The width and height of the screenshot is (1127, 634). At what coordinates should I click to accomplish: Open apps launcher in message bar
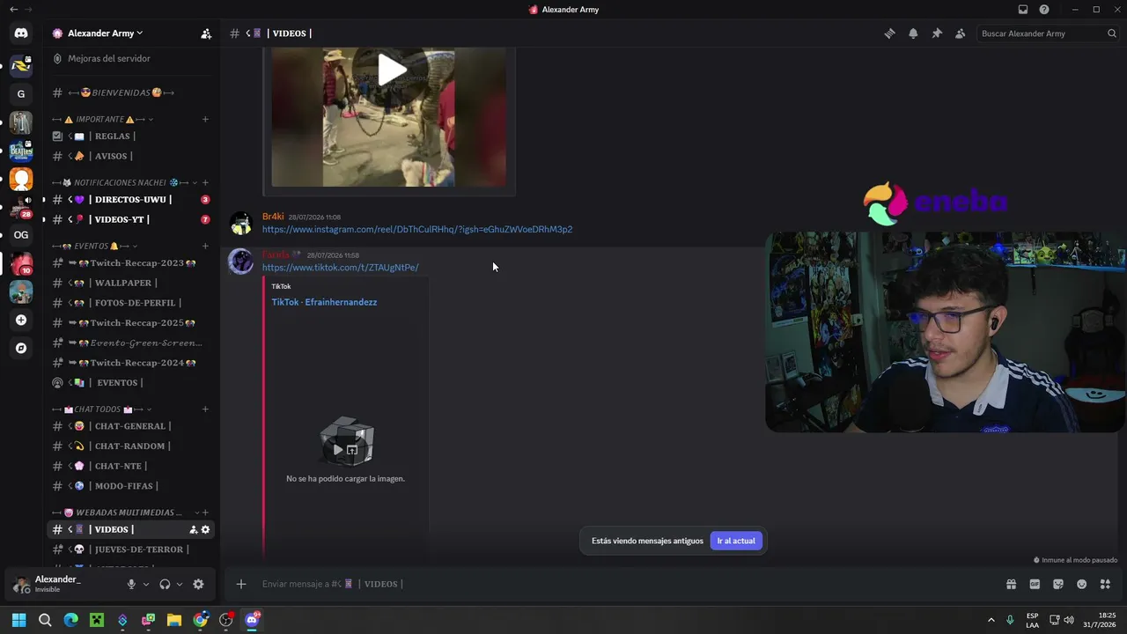click(x=1105, y=584)
